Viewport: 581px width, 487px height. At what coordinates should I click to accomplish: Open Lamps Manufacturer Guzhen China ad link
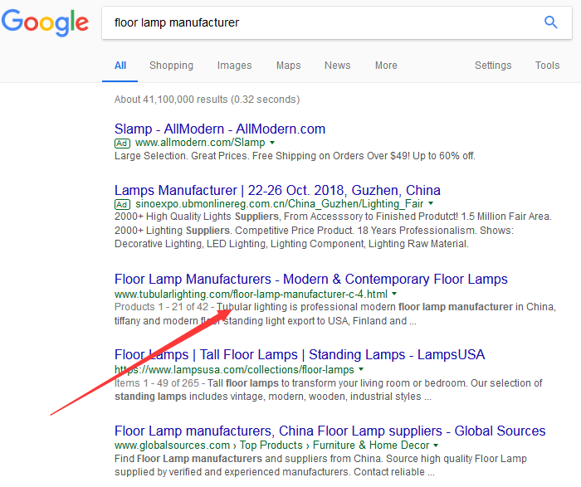click(x=277, y=190)
